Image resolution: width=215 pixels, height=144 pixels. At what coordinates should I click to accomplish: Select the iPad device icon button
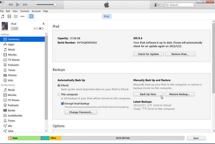(31, 16)
